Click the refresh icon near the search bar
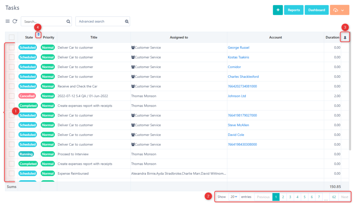The image size is (353, 203). point(14,21)
